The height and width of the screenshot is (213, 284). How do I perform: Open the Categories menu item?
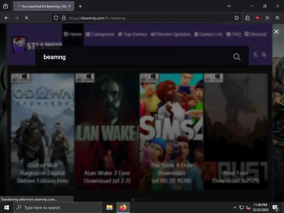pyautogui.click(x=100, y=34)
